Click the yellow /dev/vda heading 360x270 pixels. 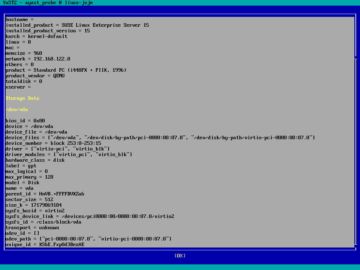click(x=17, y=110)
